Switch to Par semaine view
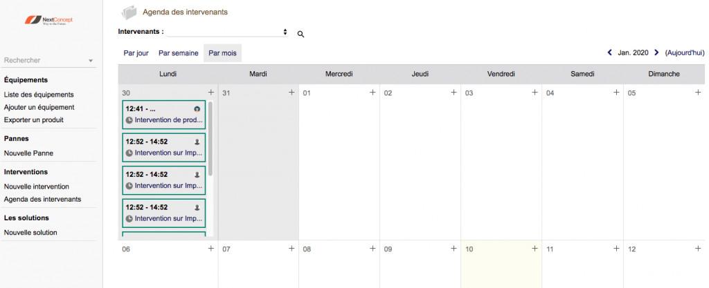Image resolution: width=709 pixels, height=288 pixels. click(178, 52)
